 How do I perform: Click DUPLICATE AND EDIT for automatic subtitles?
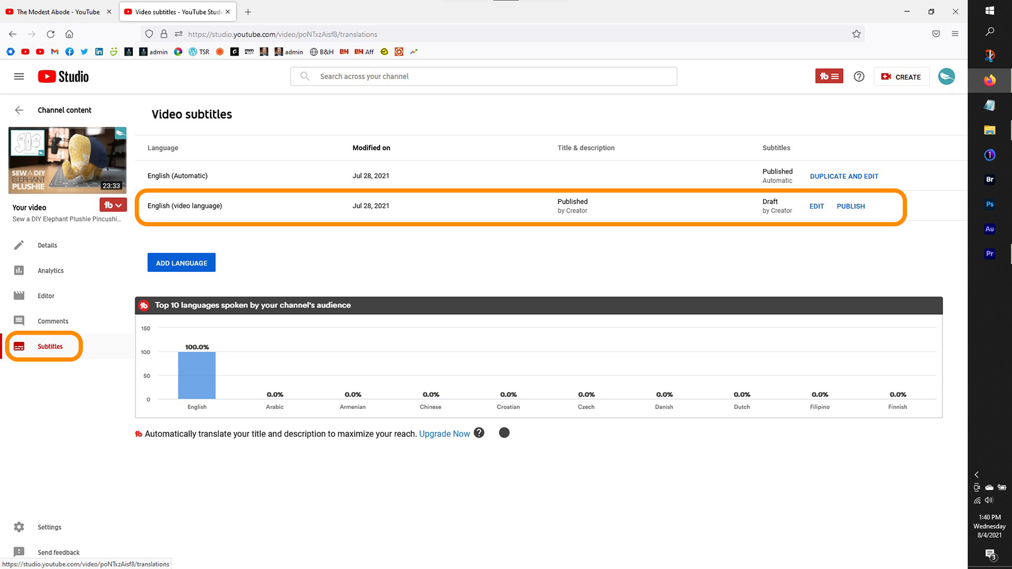pyautogui.click(x=844, y=176)
